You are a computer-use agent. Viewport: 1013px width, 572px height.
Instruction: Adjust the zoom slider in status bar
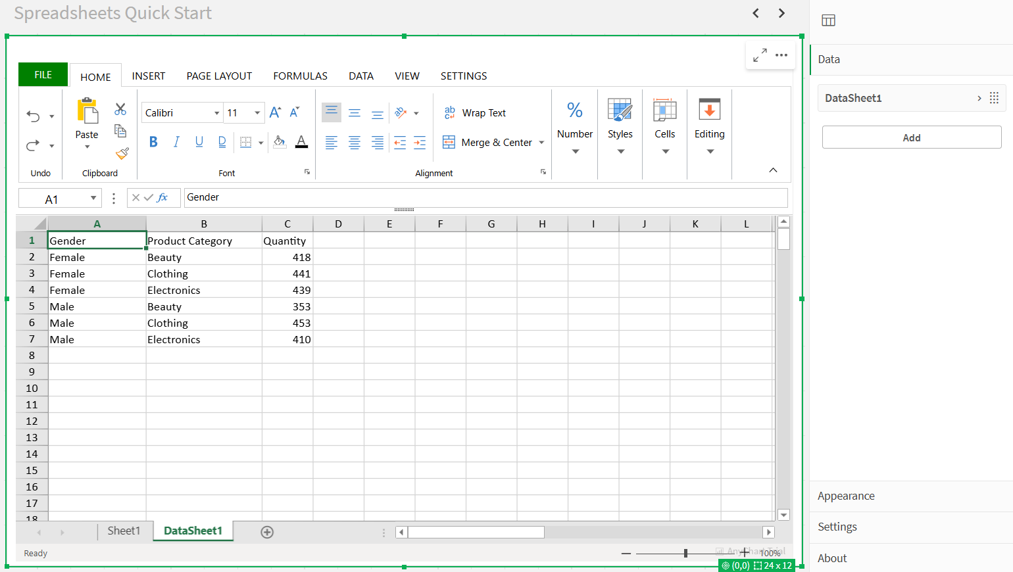tap(686, 553)
